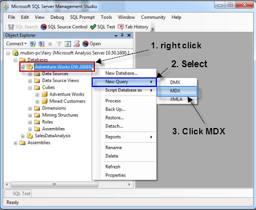Open the Community menu
The height and width of the screenshot is (210, 256).
click(153, 17)
